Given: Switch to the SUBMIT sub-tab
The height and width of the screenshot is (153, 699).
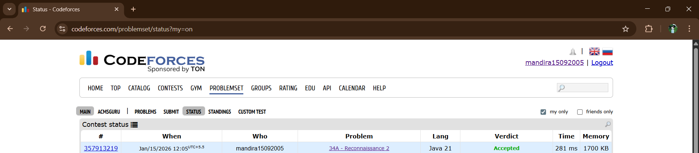Looking at the screenshot, I should coord(171,112).
